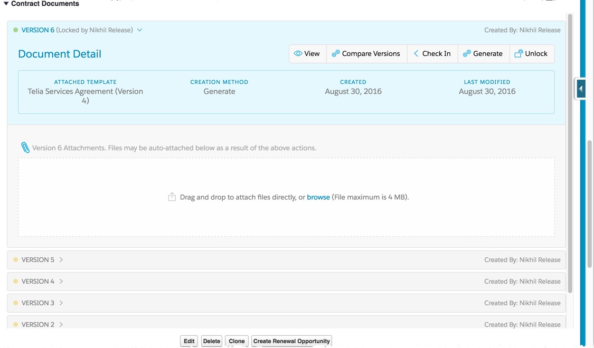Open Compare Versions
Image resolution: width=594 pixels, height=348 pixels.
(x=367, y=54)
